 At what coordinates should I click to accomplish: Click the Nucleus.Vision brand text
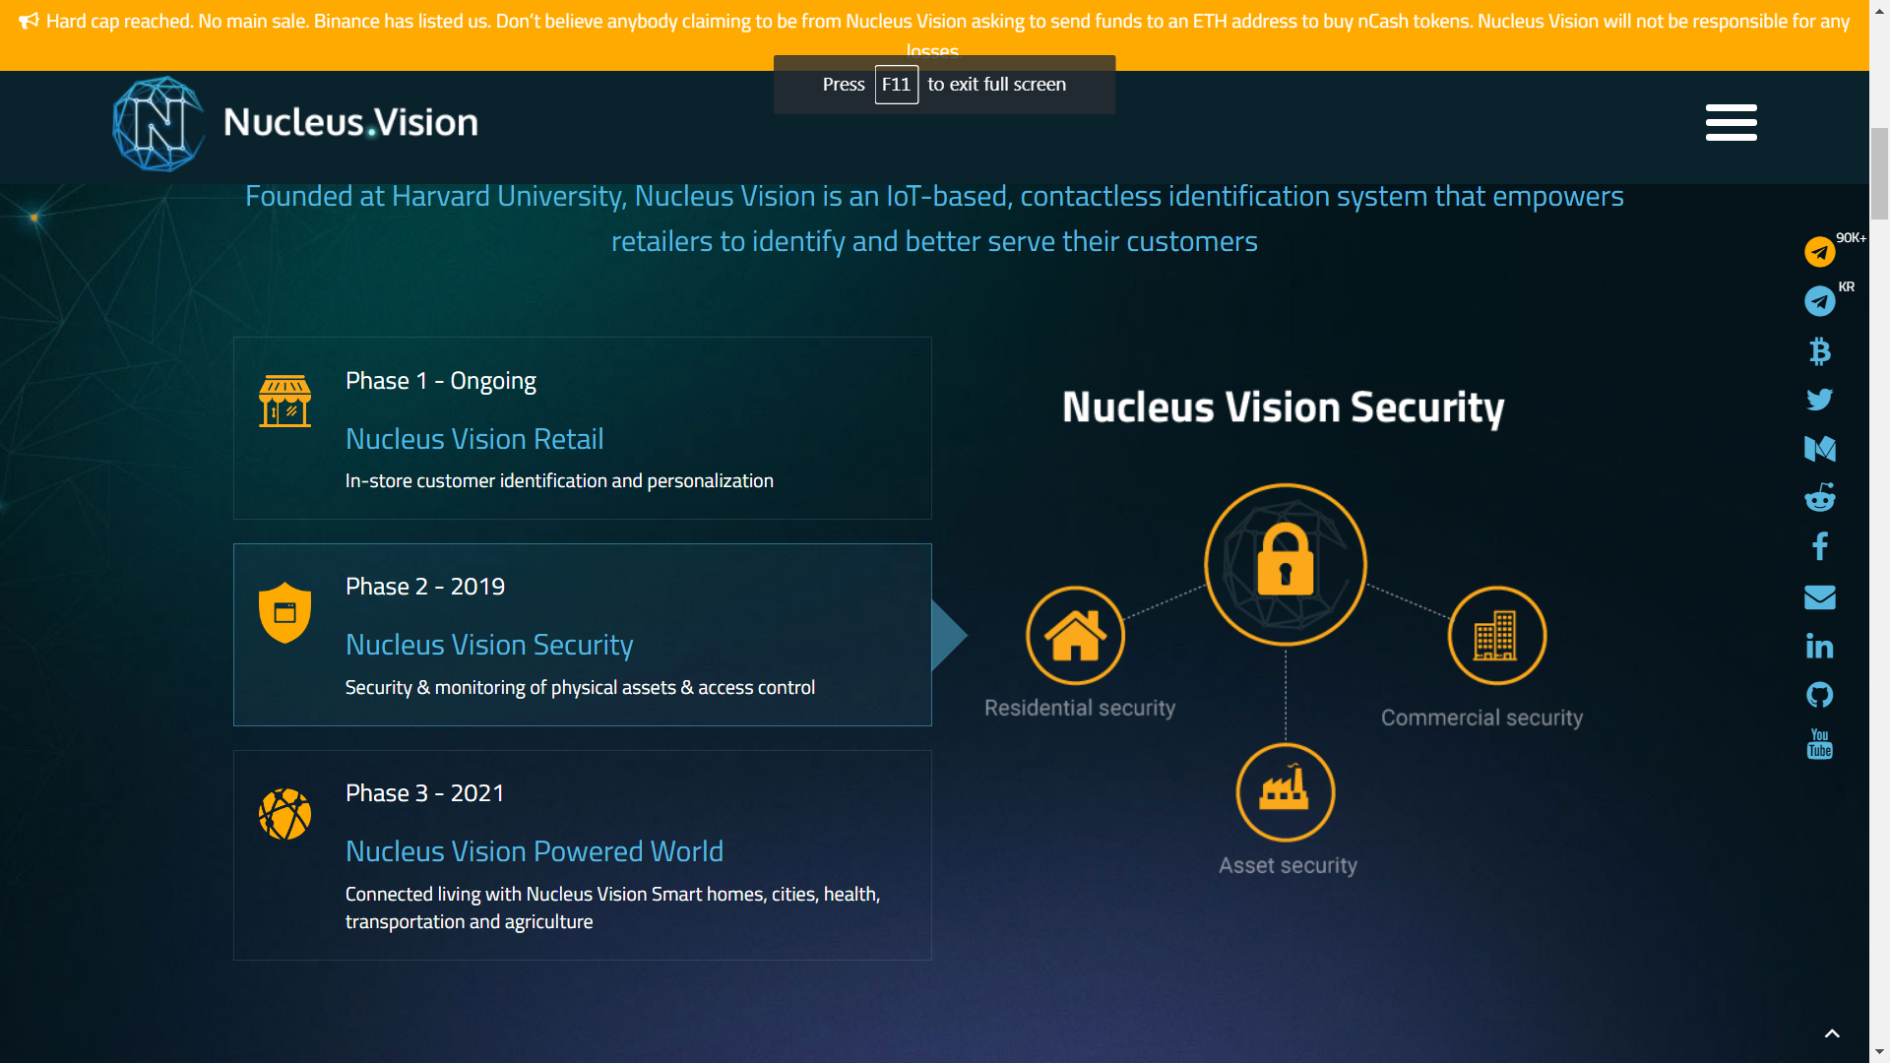point(350,122)
